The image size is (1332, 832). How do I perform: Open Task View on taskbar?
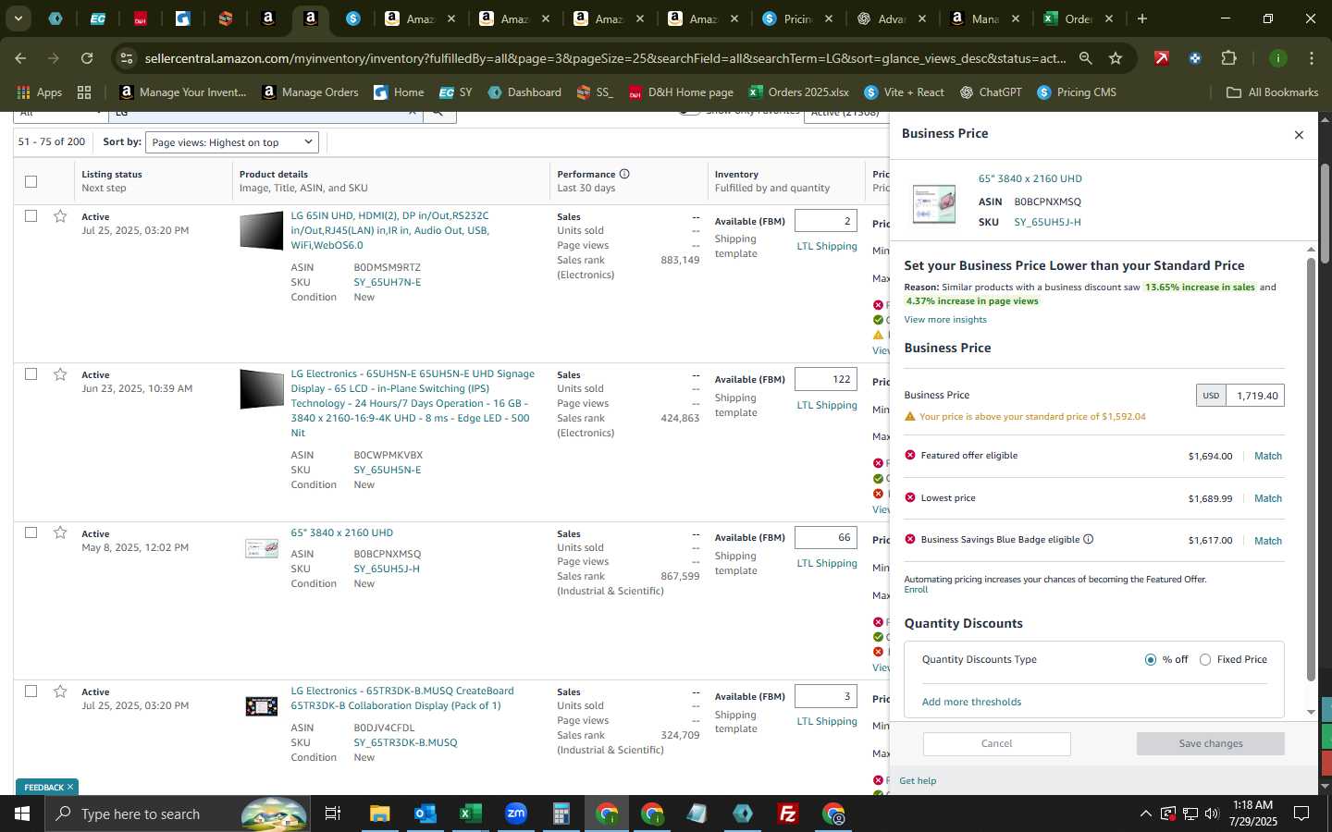(x=332, y=814)
